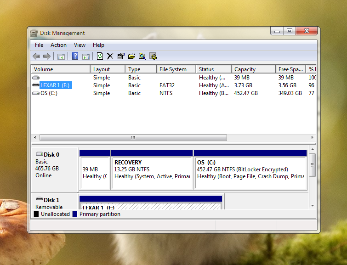The width and height of the screenshot is (347, 265).
Task: Click the OS (C:) drive icon in list
Action: tap(36, 93)
